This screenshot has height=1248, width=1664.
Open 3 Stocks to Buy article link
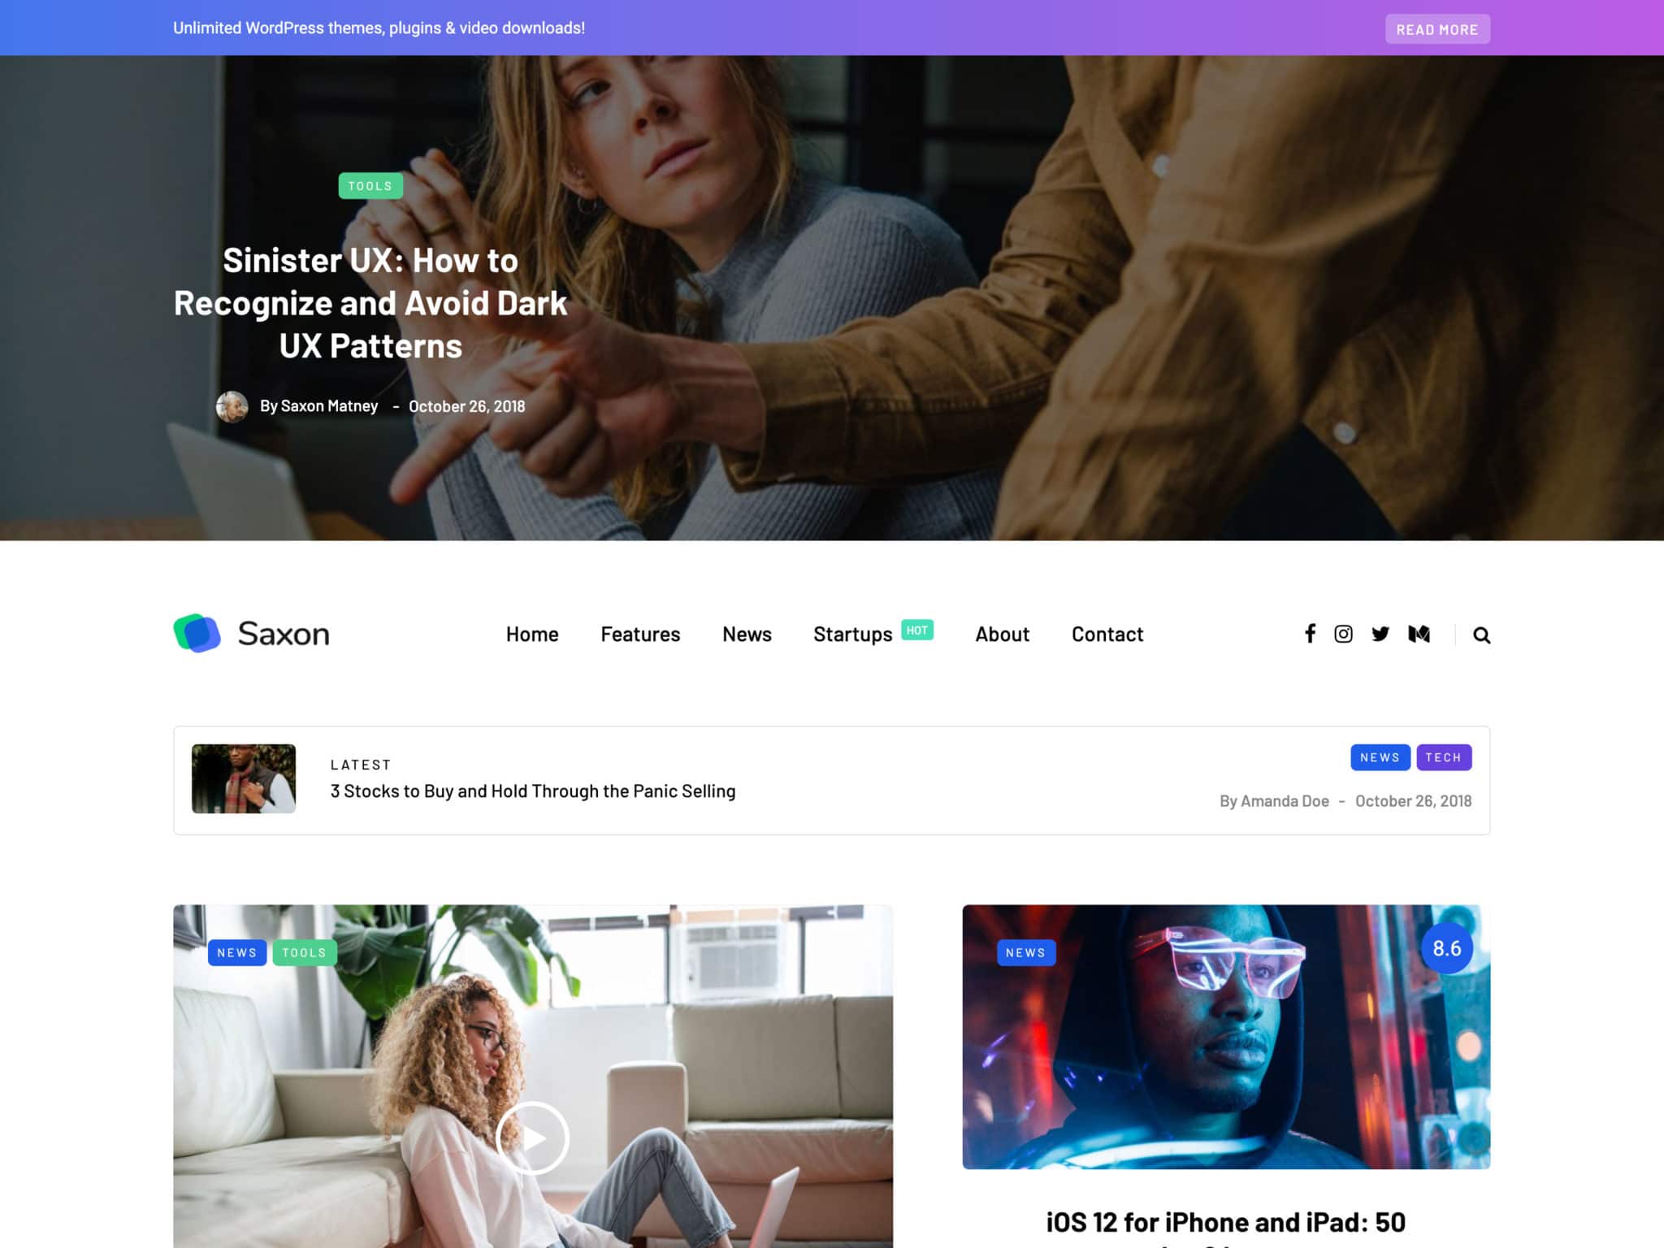pos(532,791)
